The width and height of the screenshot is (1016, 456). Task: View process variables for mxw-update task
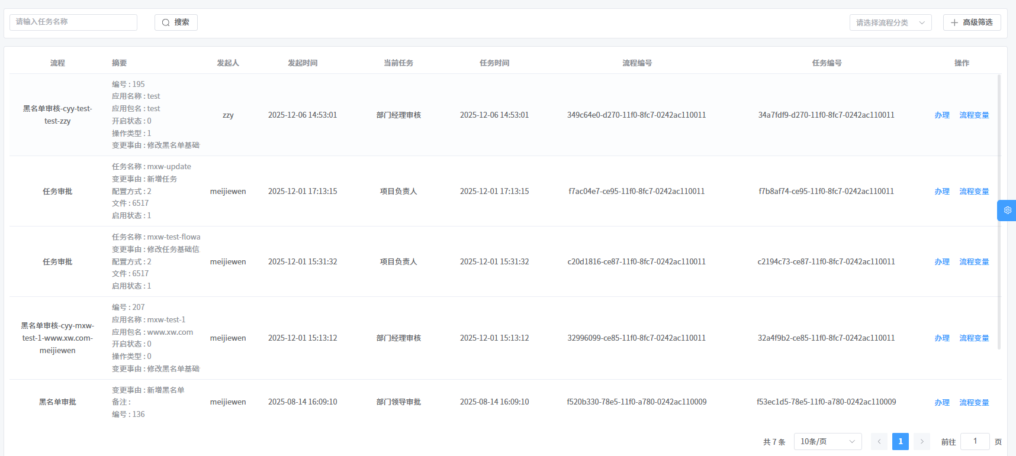point(974,192)
